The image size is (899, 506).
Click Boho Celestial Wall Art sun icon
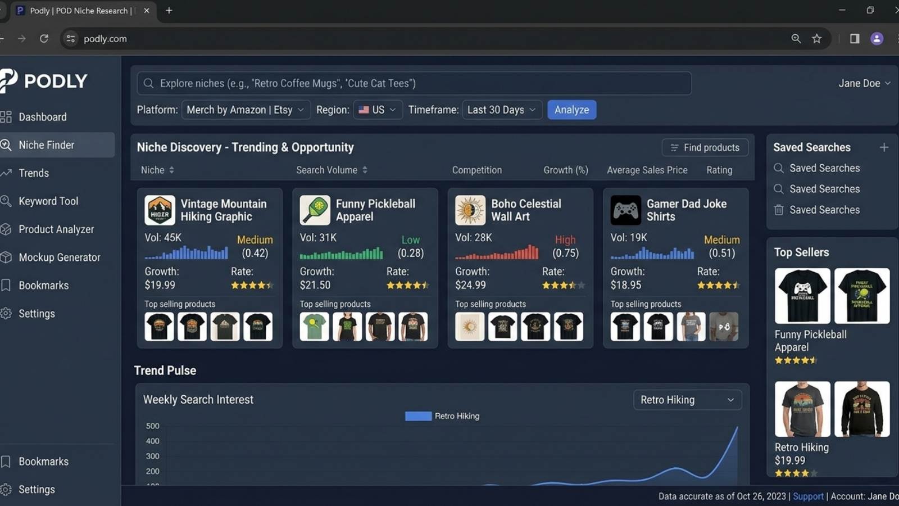(x=470, y=210)
